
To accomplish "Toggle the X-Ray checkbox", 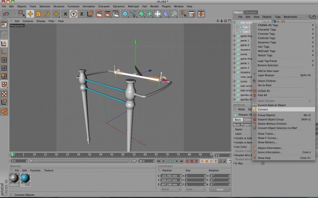I will 263,163.
